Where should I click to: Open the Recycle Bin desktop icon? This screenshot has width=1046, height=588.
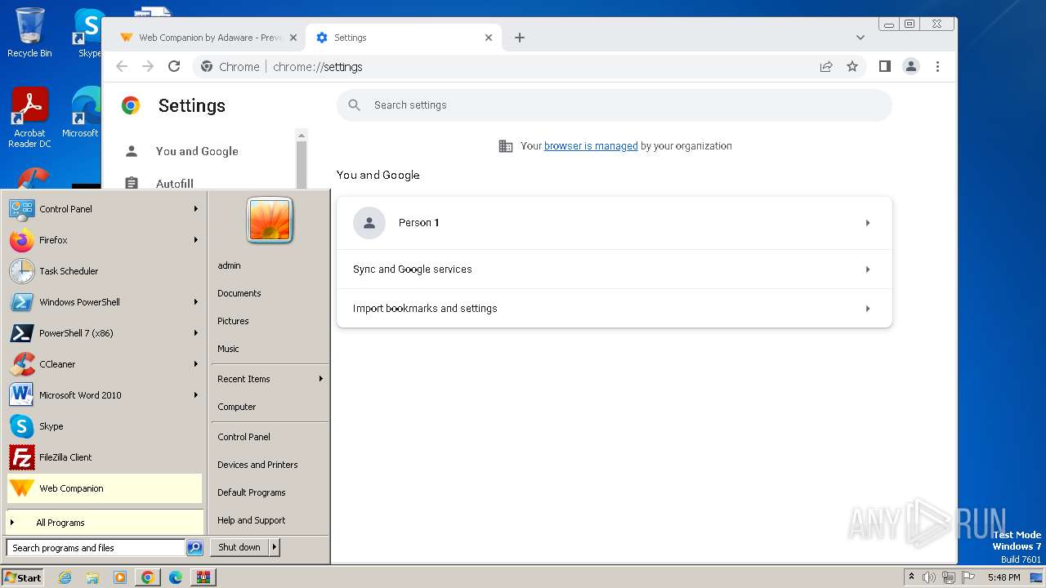29,33
